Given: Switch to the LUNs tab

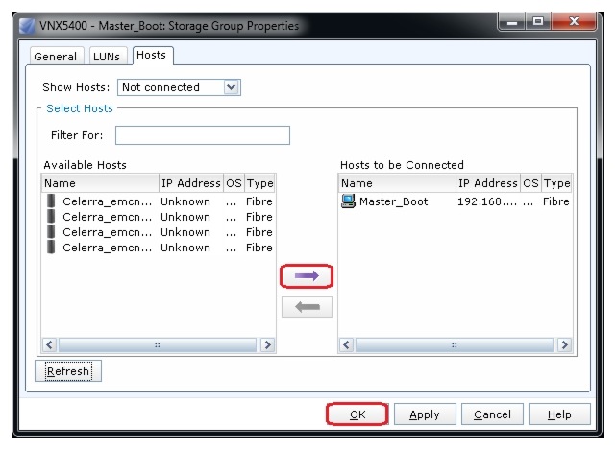Looking at the screenshot, I should pos(107,57).
